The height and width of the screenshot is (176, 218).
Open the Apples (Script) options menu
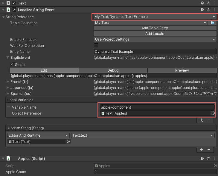click(214, 159)
